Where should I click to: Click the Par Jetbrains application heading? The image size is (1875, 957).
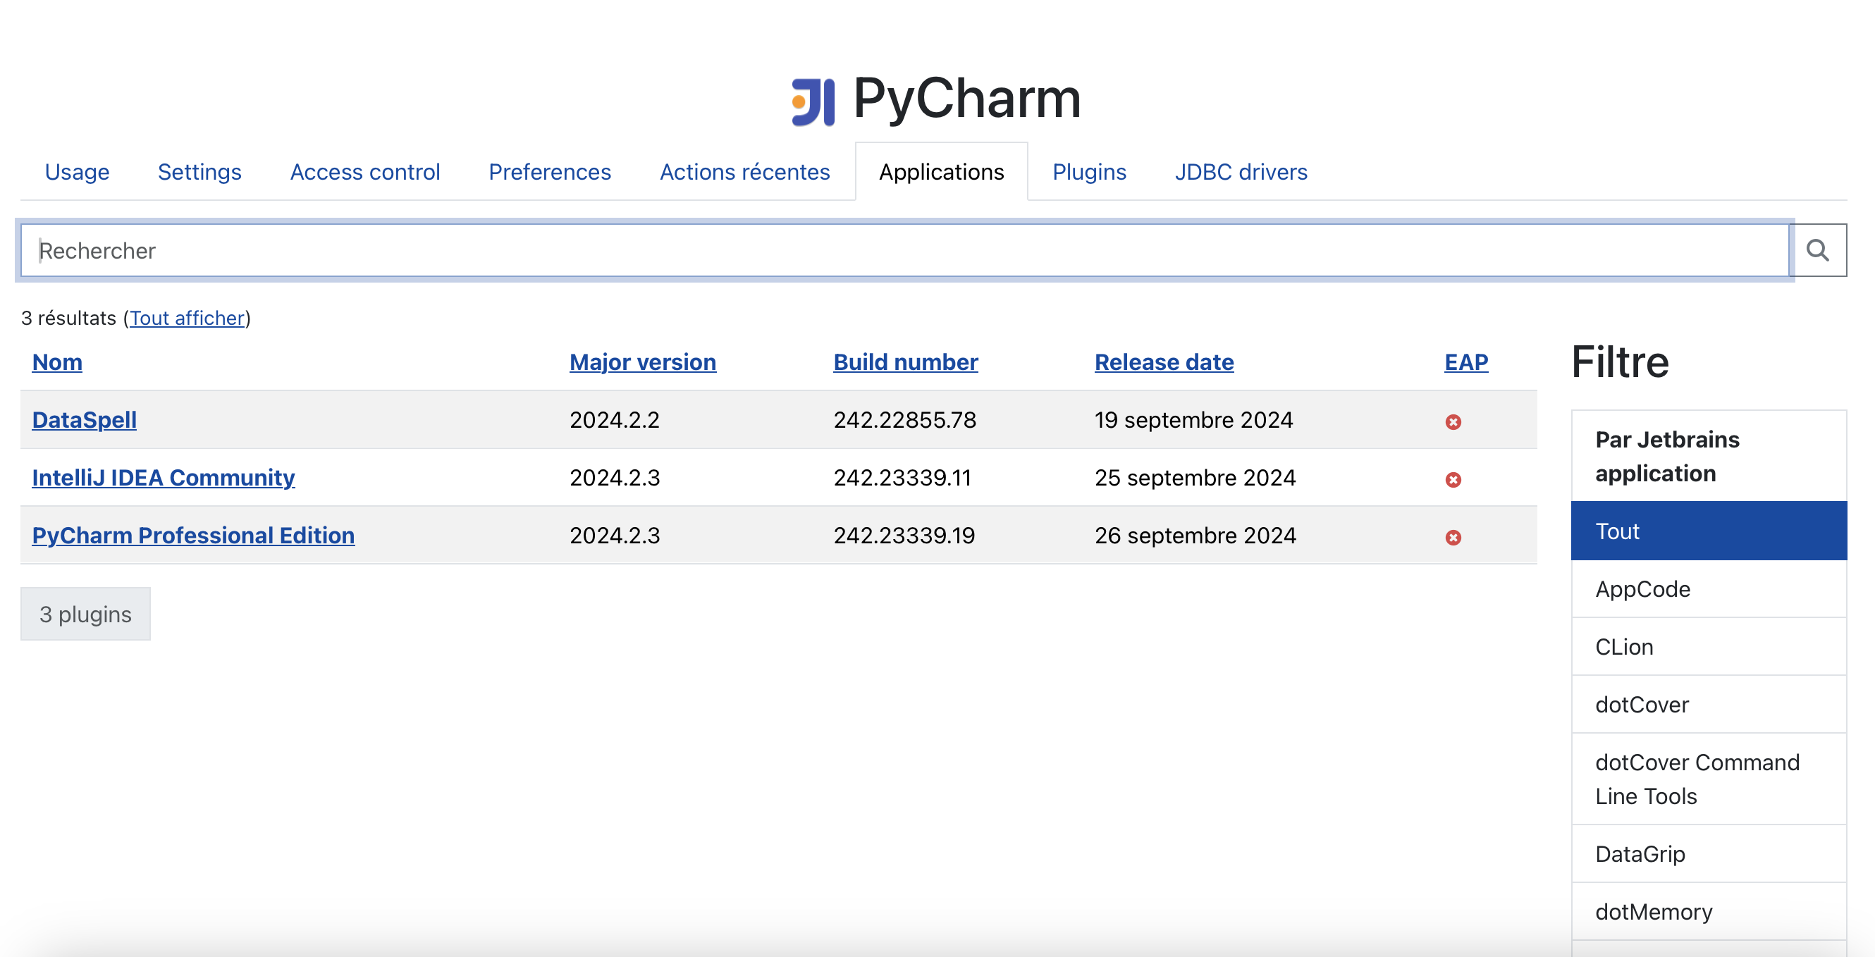click(1667, 457)
